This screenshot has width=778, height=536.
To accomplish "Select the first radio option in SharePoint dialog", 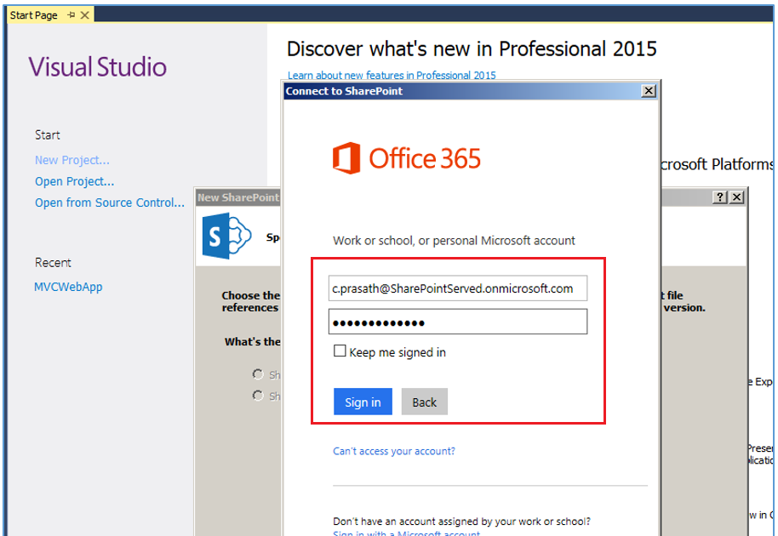I will [x=258, y=374].
